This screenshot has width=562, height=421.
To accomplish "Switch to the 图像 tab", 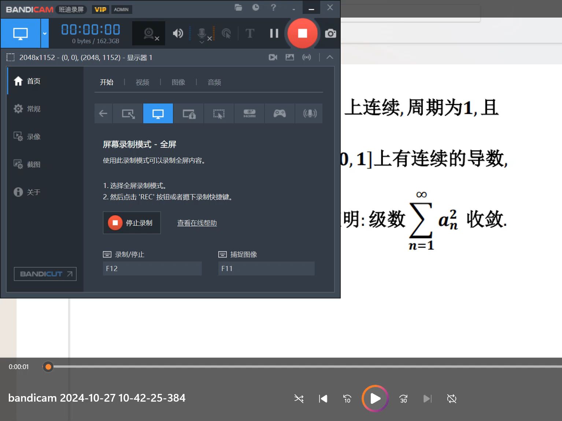I will [x=178, y=82].
